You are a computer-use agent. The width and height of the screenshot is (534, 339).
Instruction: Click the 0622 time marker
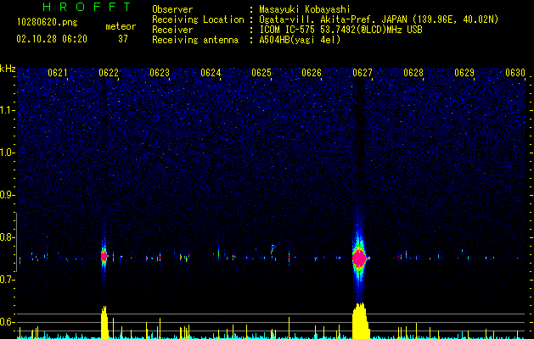pyautogui.click(x=109, y=73)
